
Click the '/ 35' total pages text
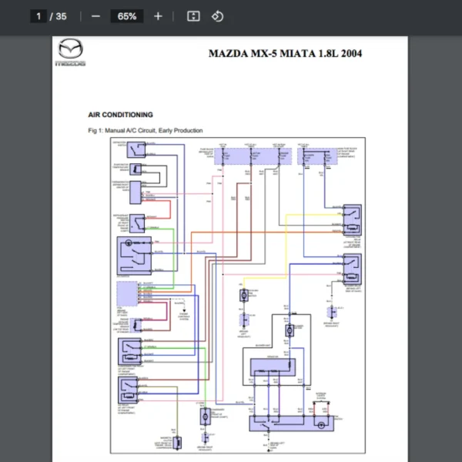58,16
